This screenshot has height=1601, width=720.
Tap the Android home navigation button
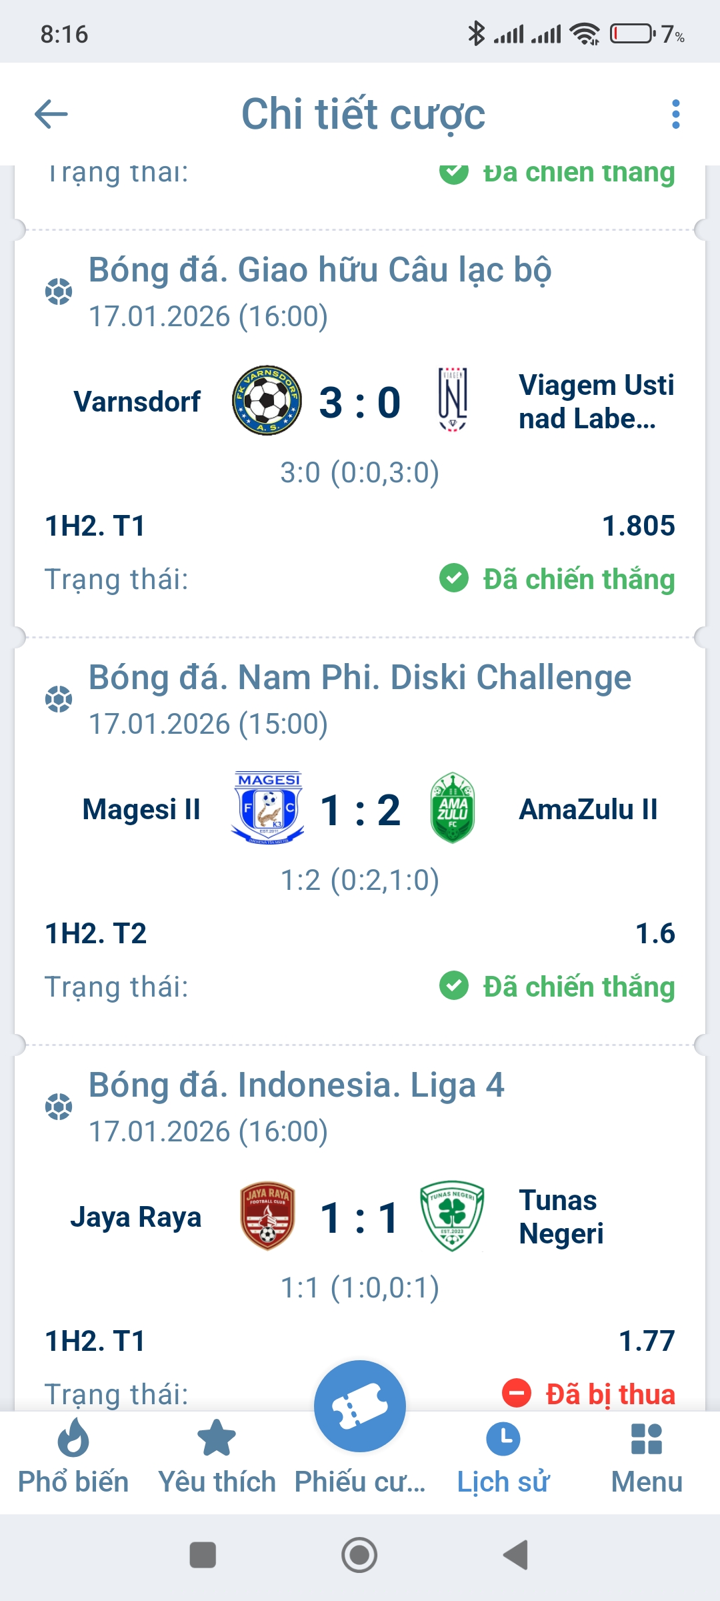pyautogui.click(x=359, y=1555)
